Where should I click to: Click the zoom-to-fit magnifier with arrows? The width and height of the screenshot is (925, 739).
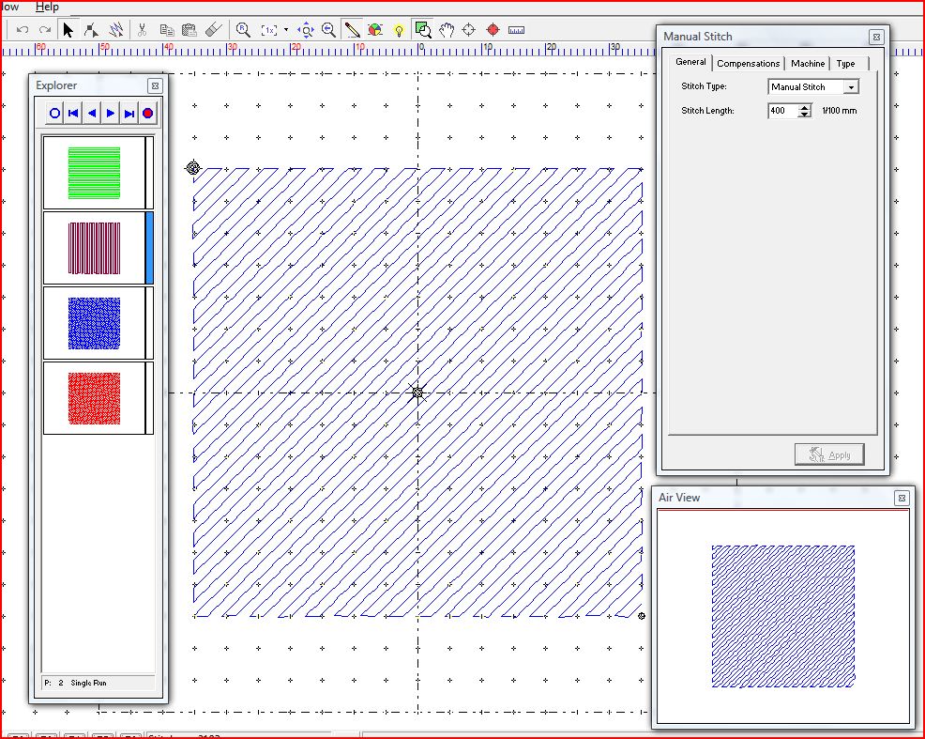306,29
